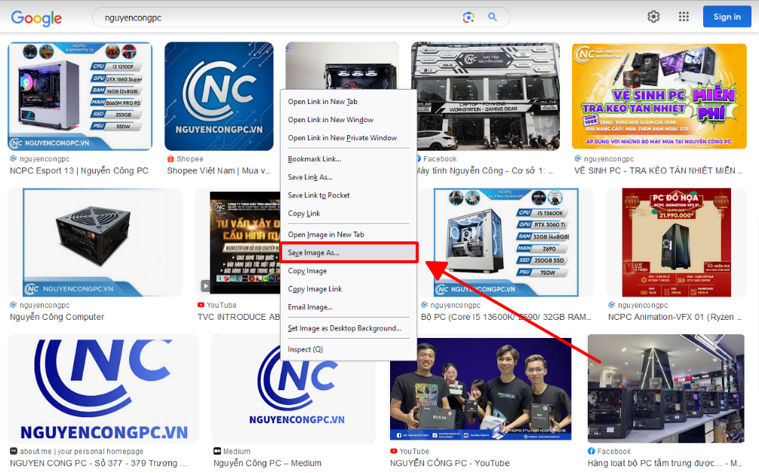Screen dimensions: 759x473
Task: Open the VỆ SINH PC promo thumbnail
Action: pyautogui.click(x=659, y=96)
